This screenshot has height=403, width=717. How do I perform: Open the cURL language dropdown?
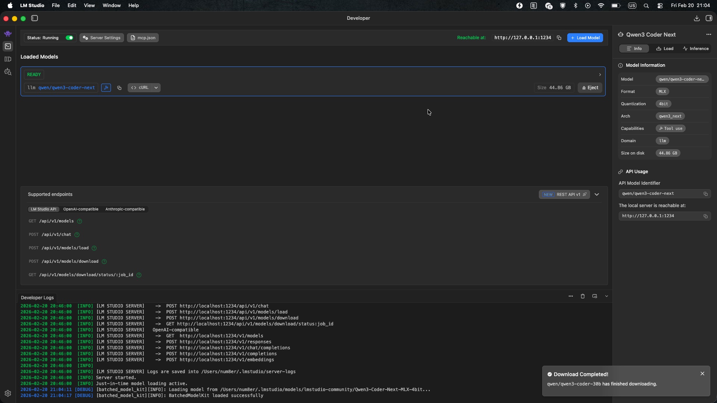coord(156,88)
